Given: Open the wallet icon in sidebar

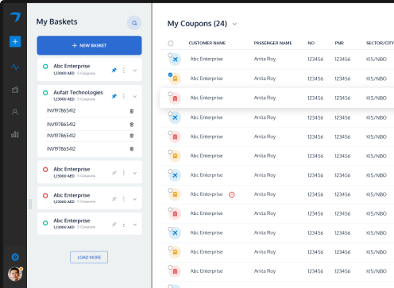Looking at the screenshot, I should point(15,90).
